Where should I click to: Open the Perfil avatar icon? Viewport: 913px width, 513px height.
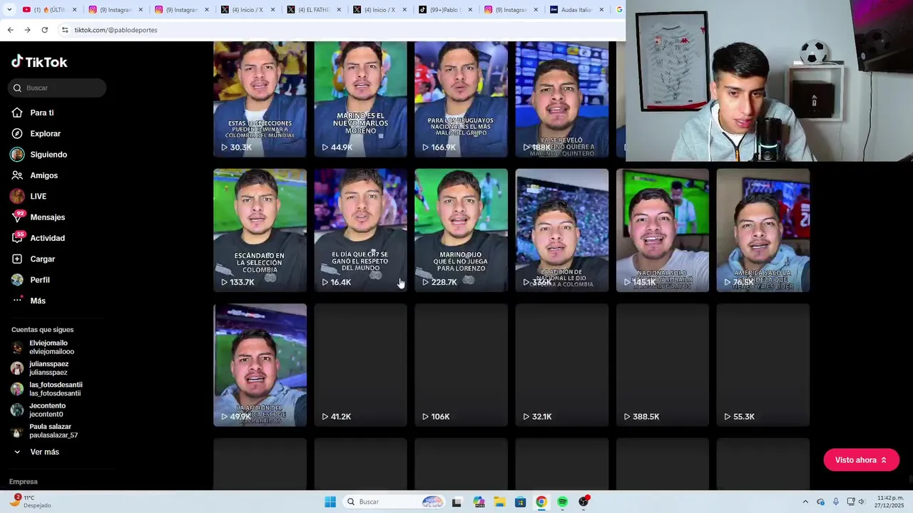coord(17,280)
